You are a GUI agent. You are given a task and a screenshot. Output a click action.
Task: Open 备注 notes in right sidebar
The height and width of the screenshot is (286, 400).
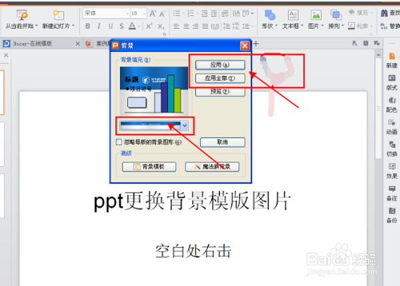point(392,193)
